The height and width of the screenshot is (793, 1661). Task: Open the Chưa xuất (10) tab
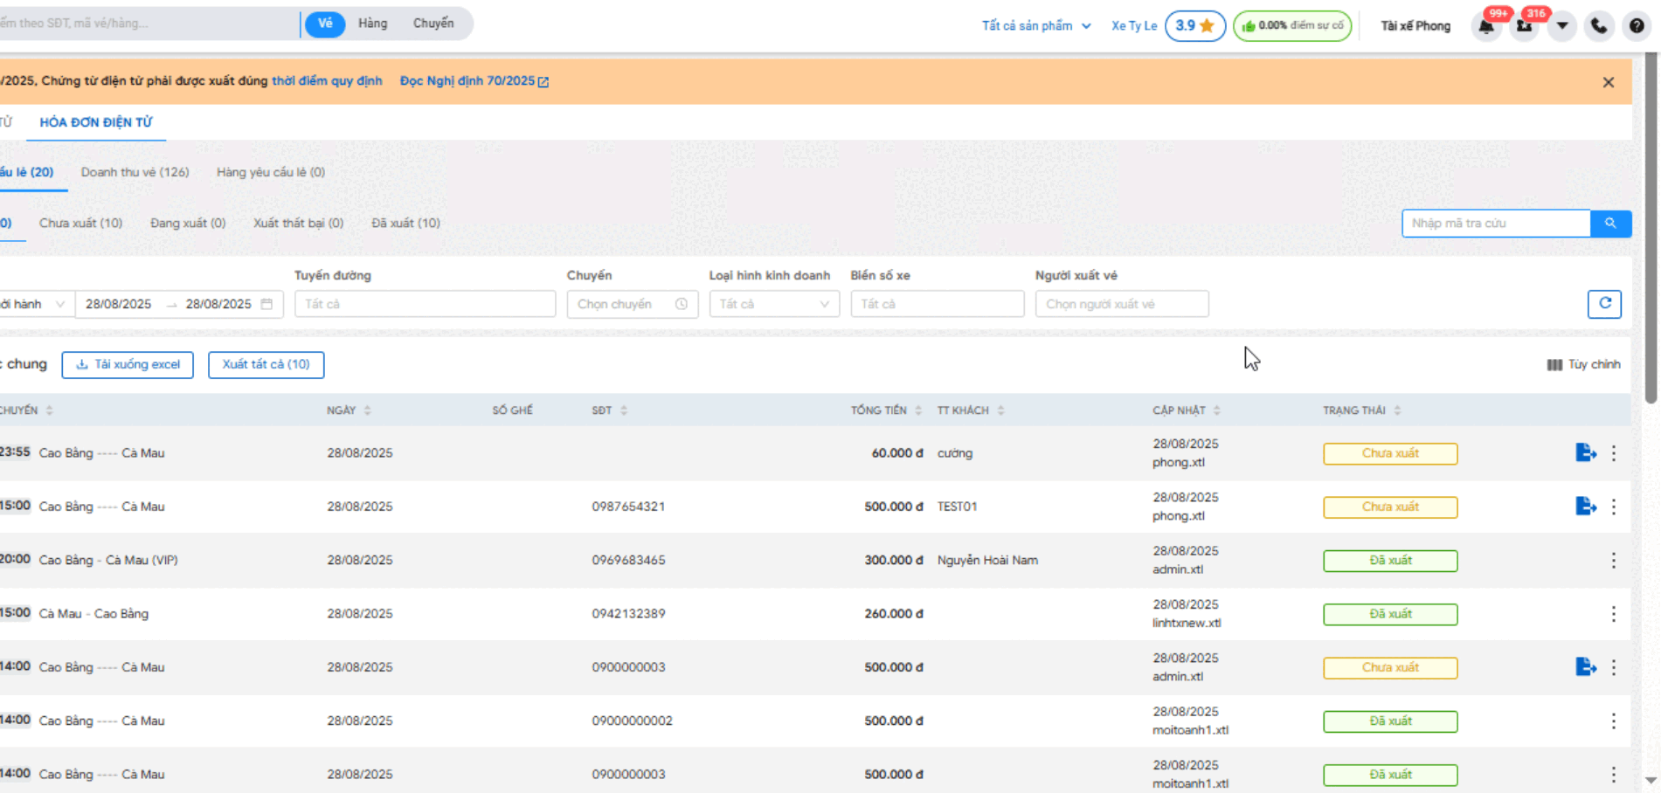tap(80, 224)
